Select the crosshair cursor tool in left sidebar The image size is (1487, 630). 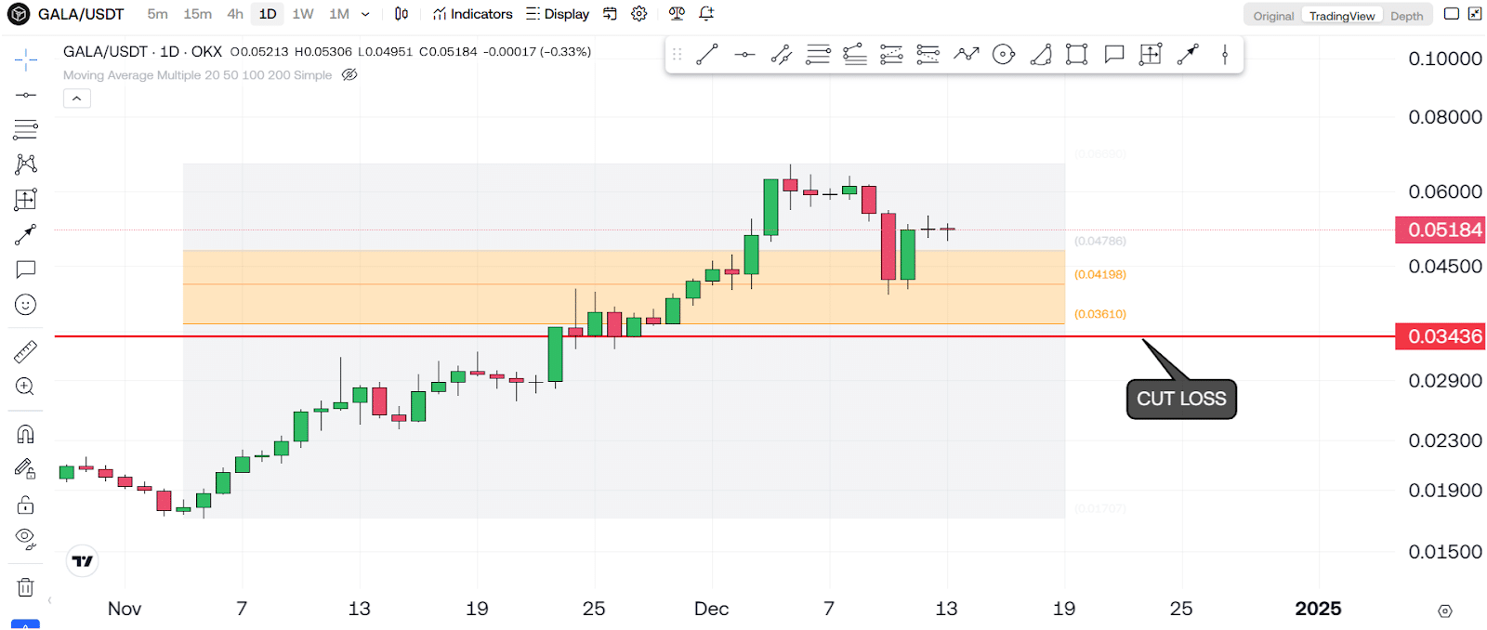[26, 61]
